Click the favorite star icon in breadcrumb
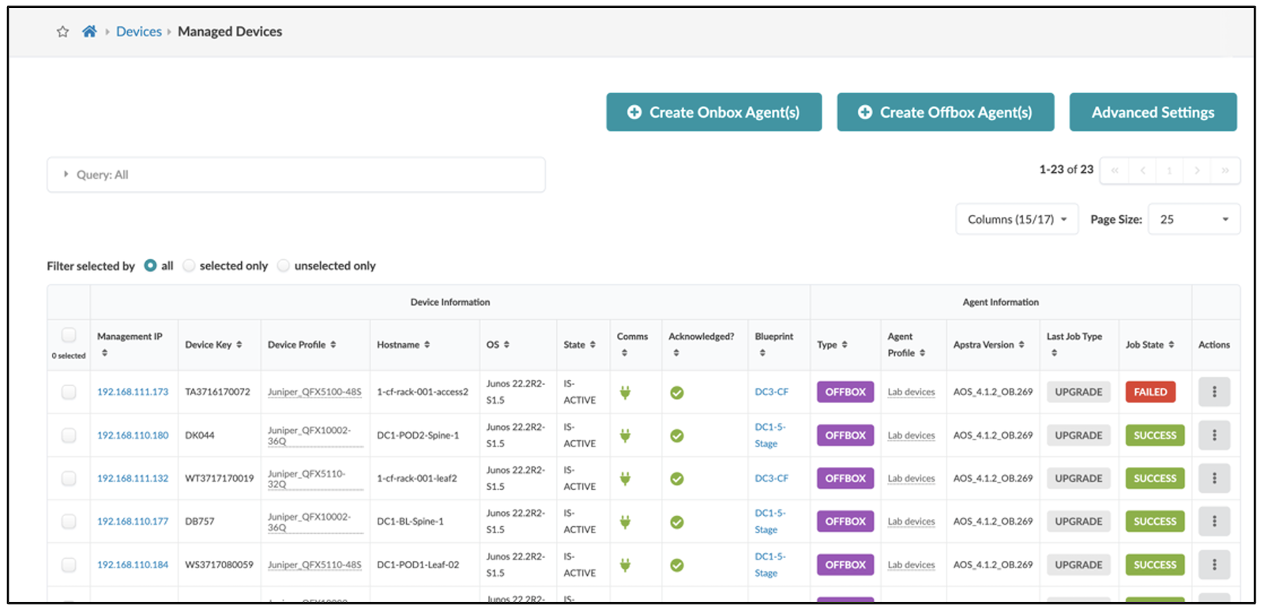This screenshot has width=1264, height=614. [x=62, y=32]
